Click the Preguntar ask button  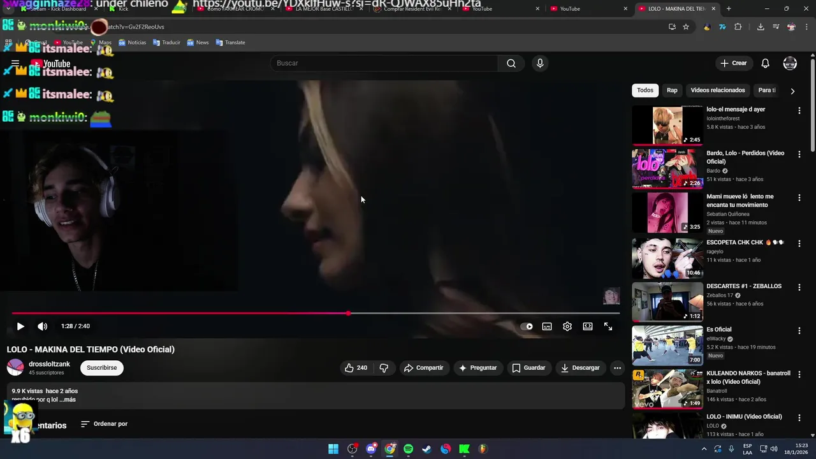pos(478,368)
